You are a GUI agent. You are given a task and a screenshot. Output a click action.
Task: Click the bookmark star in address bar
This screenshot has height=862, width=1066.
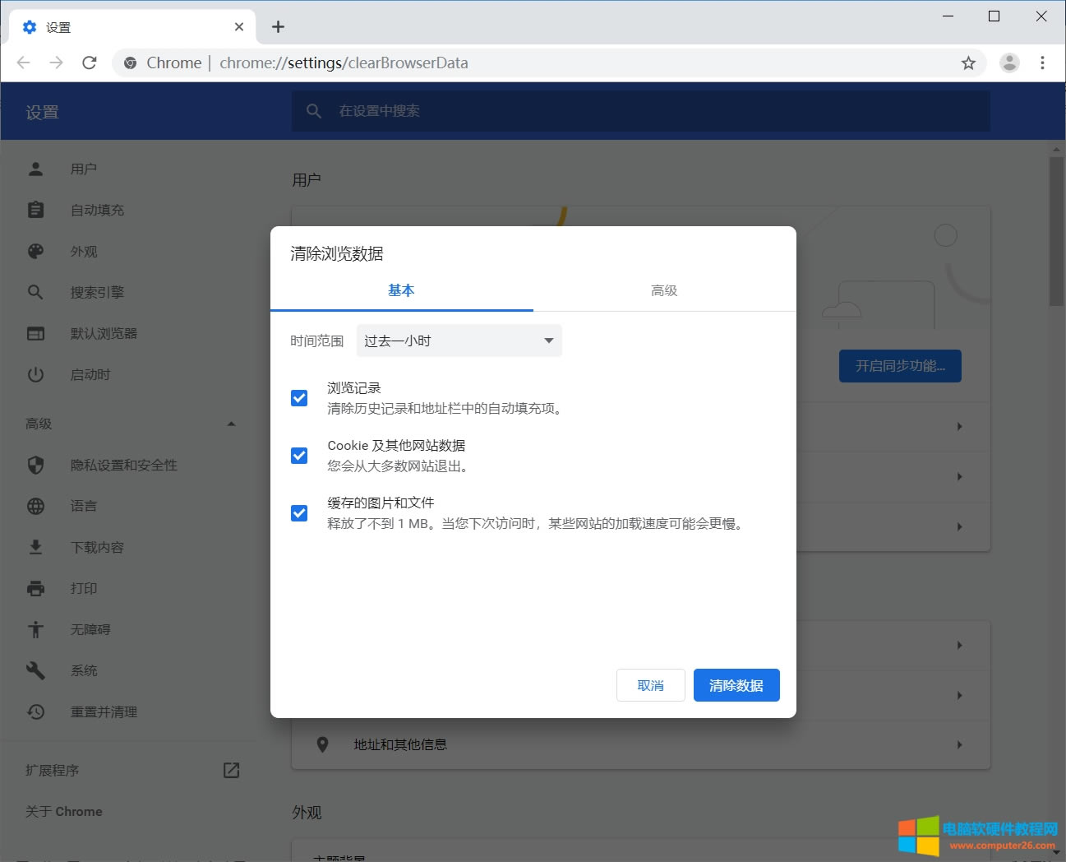pos(968,62)
